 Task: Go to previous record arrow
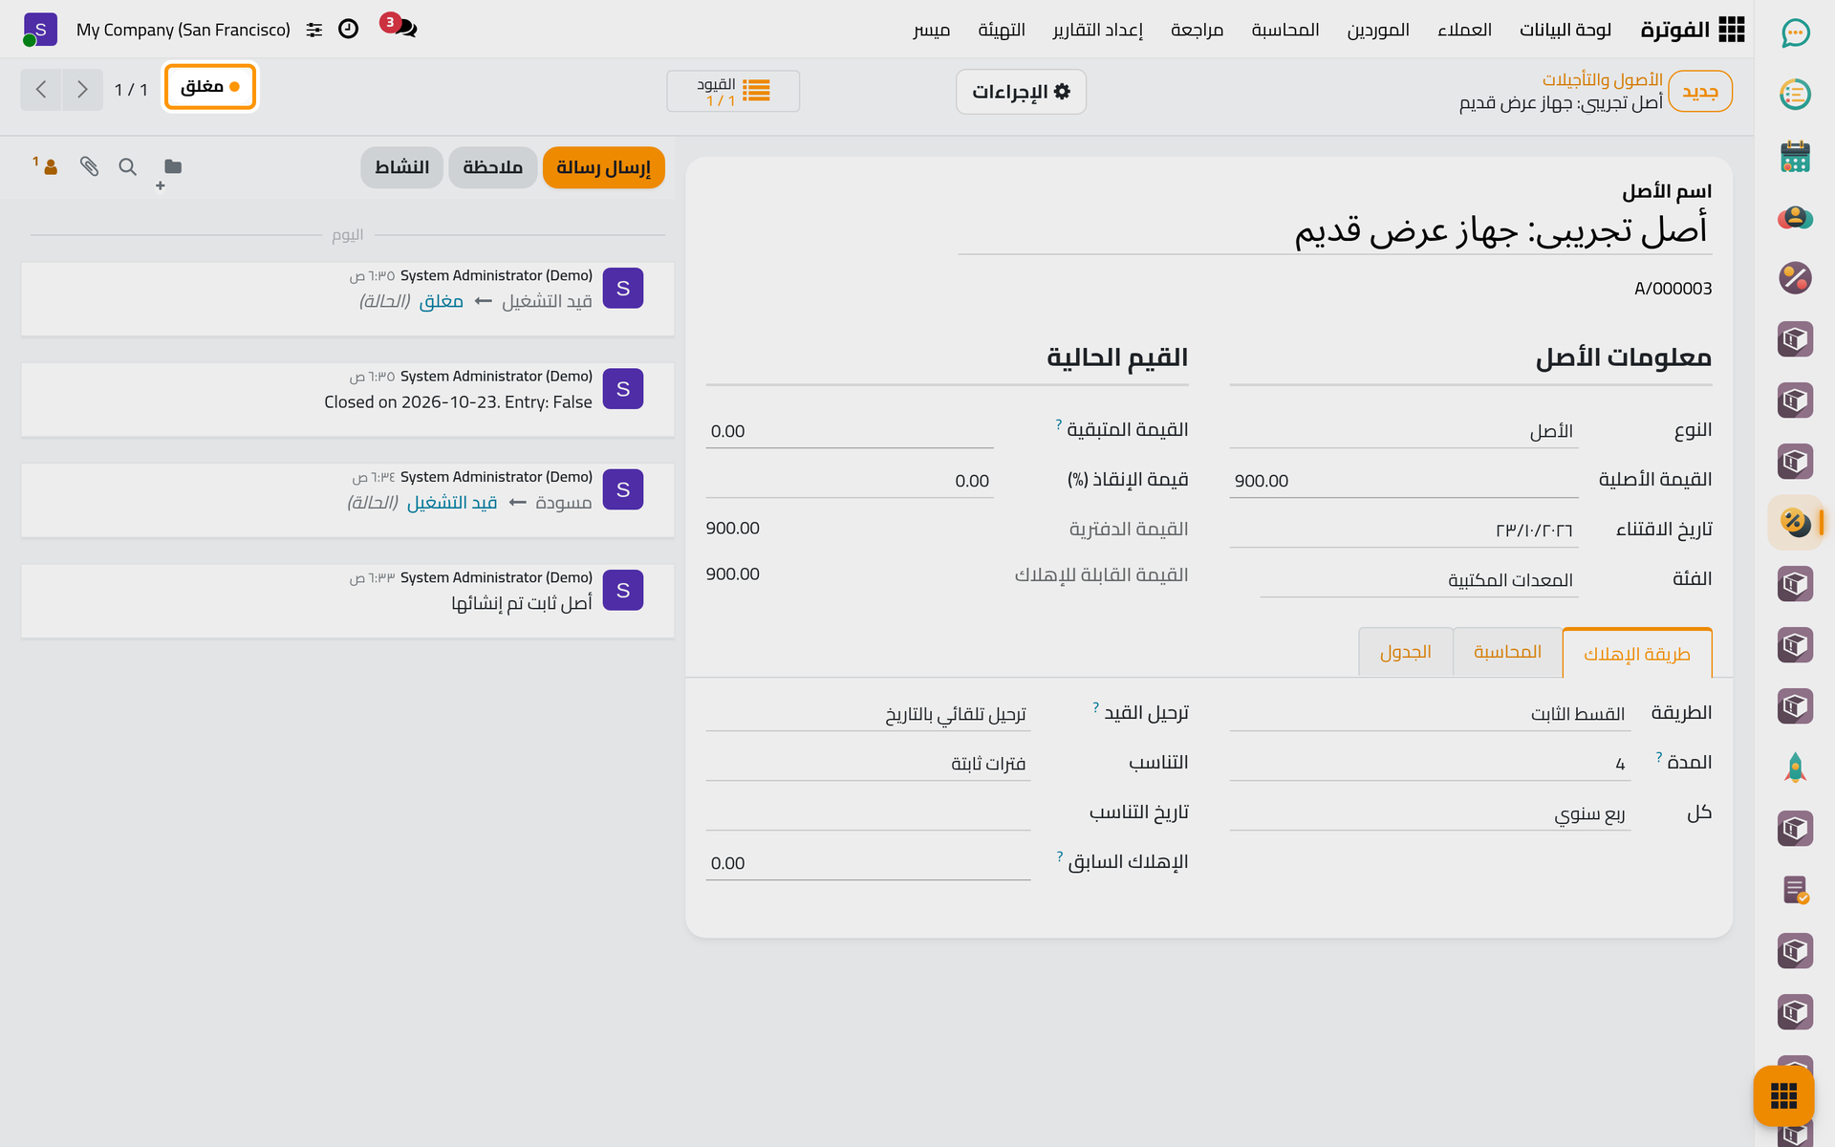41,90
